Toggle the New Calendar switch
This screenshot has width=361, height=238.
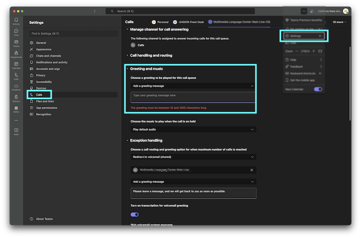pos(318,89)
